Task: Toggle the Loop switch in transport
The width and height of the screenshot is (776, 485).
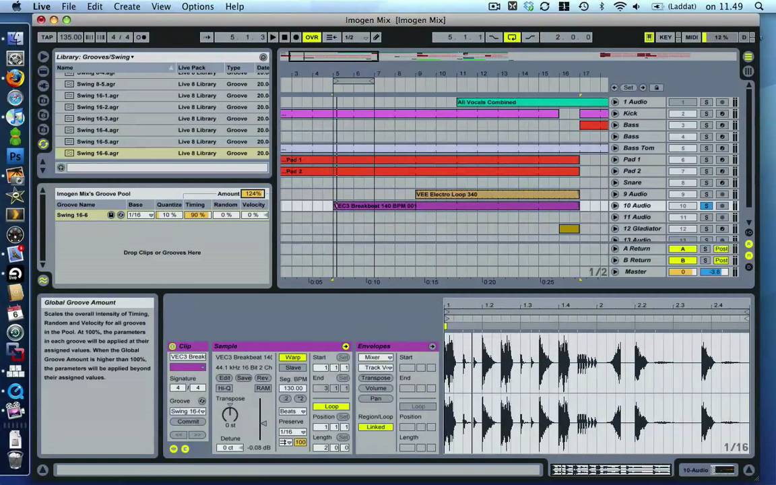Action: [512, 37]
